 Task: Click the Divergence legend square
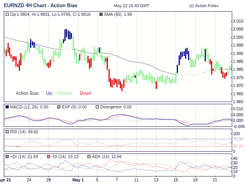click(x=97, y=107)
